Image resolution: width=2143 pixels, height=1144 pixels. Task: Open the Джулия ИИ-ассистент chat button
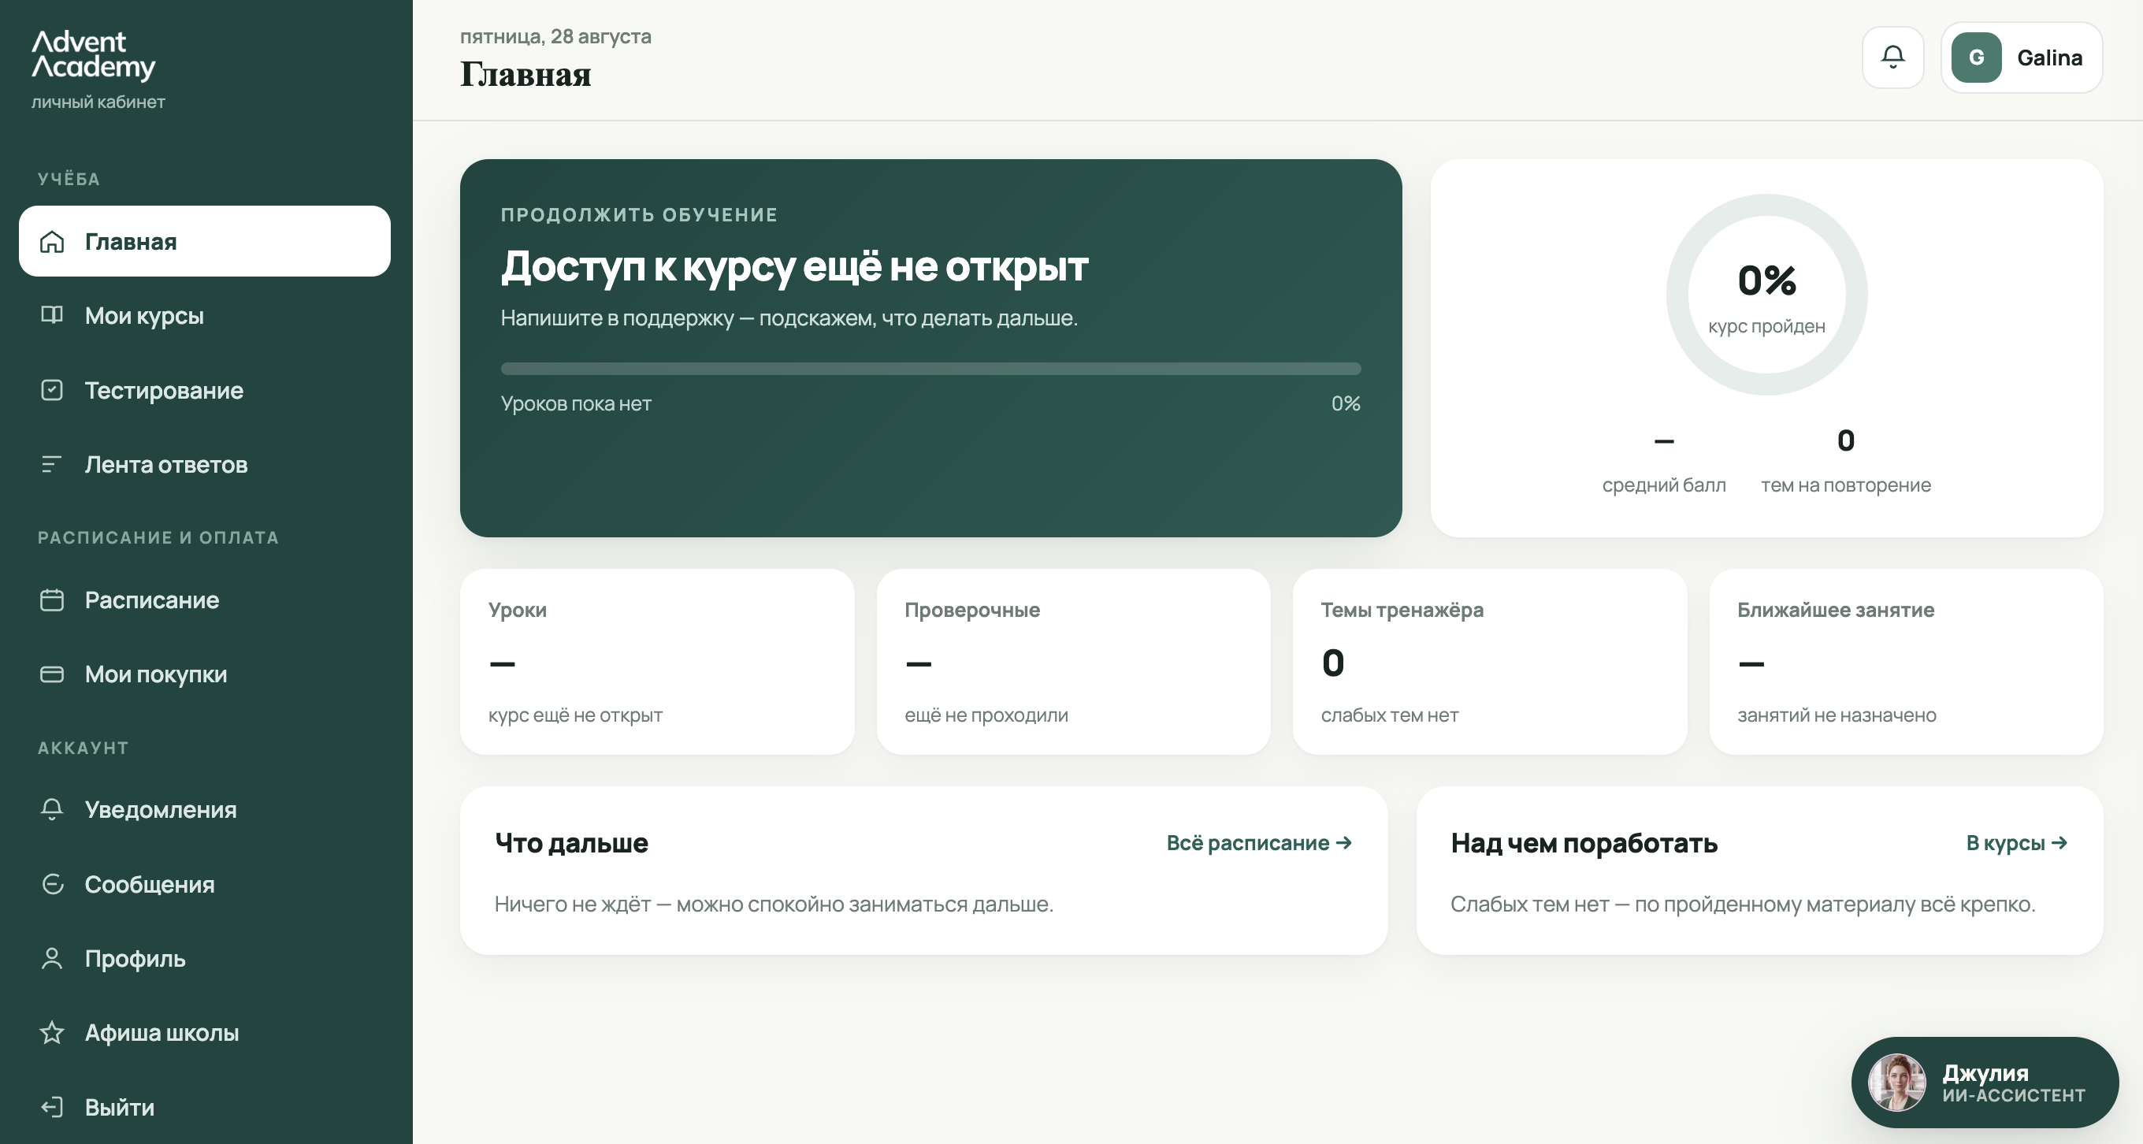point(1985,1083)
